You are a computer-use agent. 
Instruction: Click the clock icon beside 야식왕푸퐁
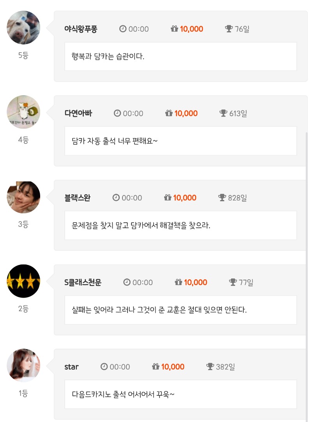pyautogui.click(x=123, y=29)
